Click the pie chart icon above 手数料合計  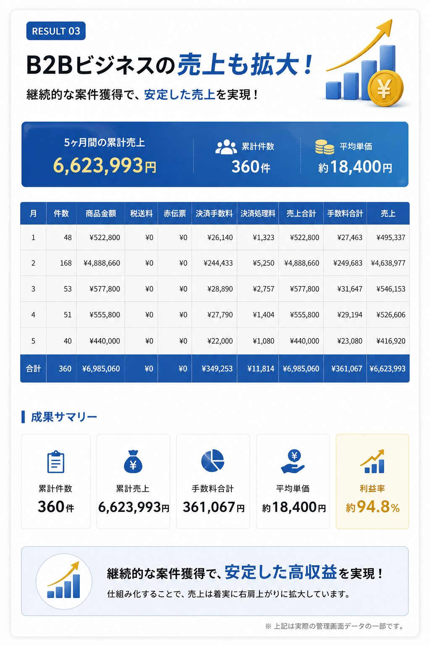[213, 460]
